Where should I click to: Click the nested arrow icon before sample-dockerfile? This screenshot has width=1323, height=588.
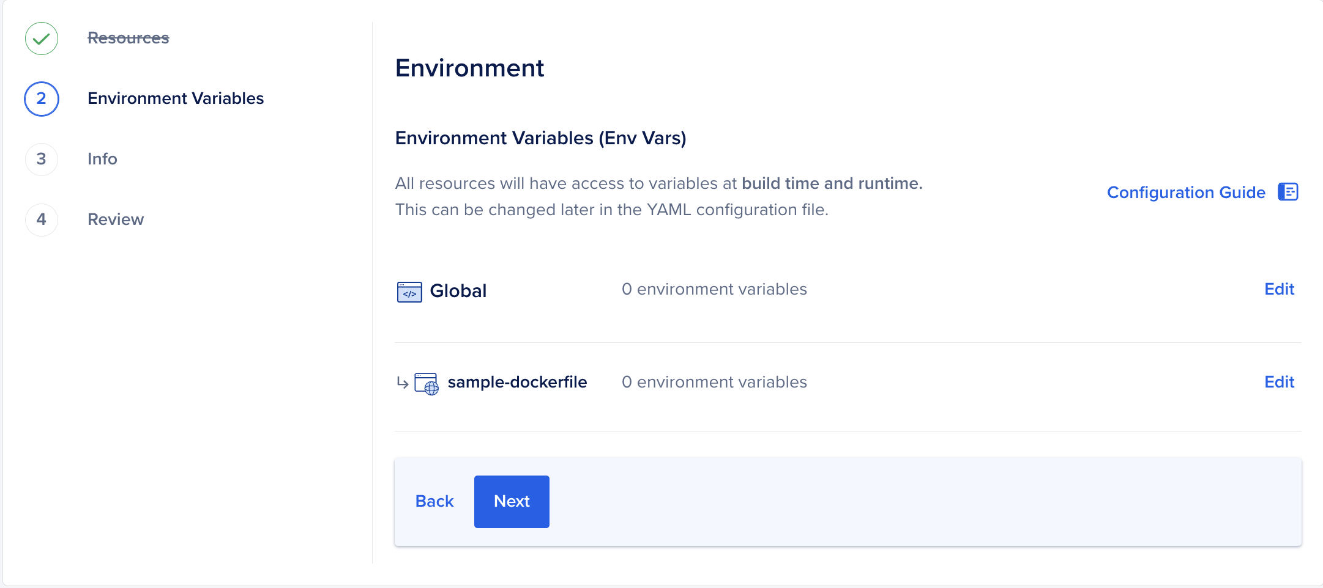[402, 383]
